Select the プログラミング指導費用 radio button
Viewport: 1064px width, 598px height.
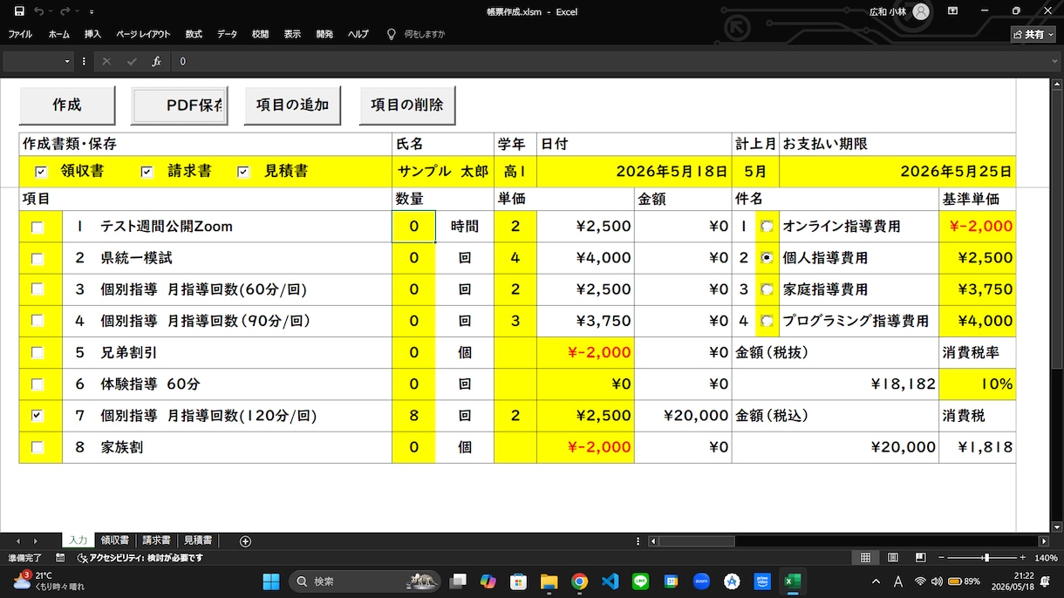pos(767,321)
